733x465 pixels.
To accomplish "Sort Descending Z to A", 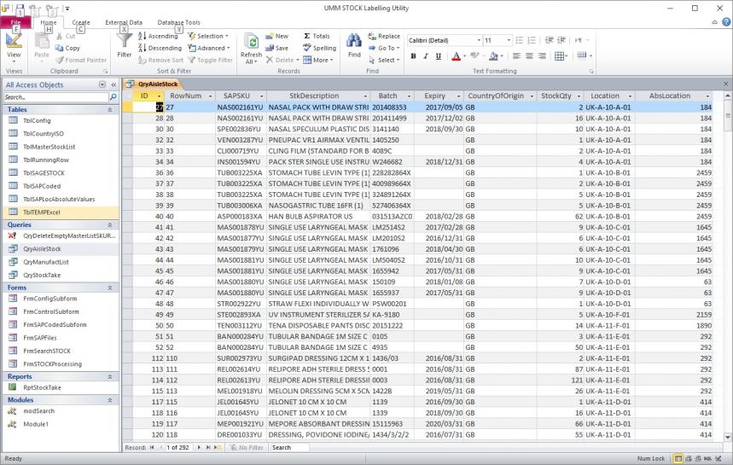I will click(x=160, y=48).
